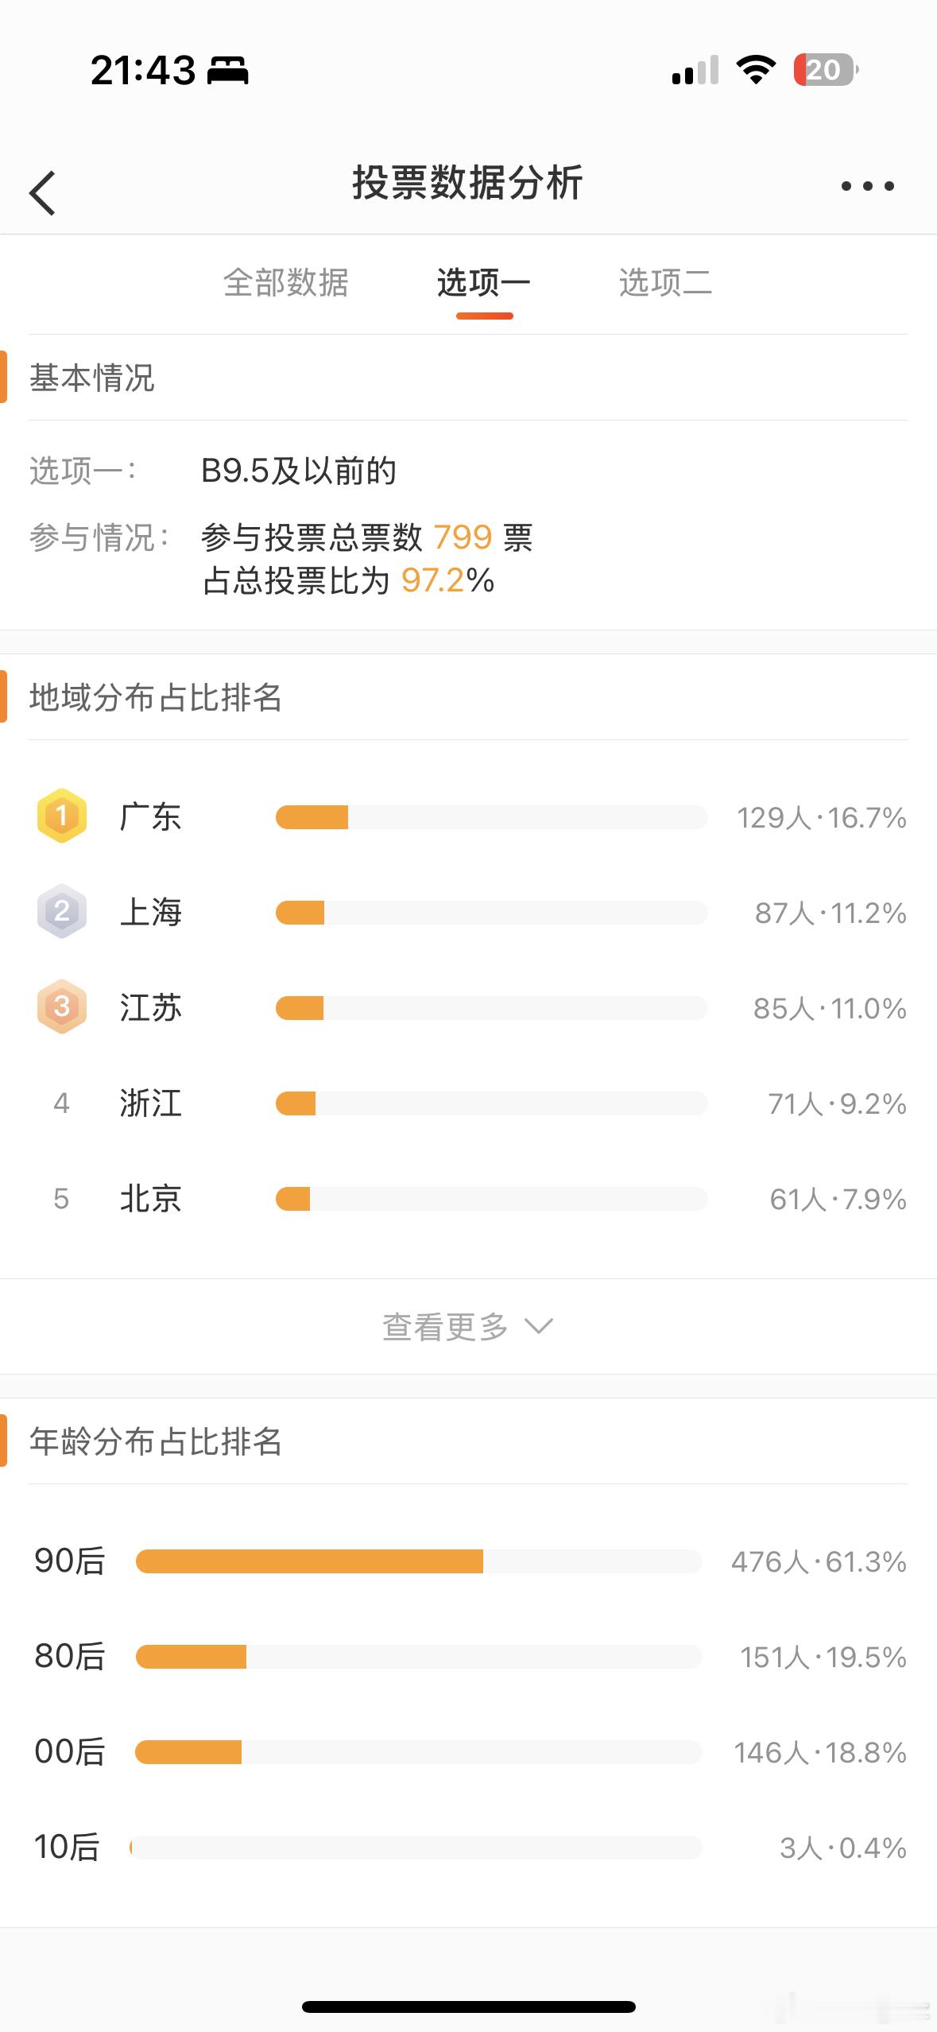The width and height of the screenshot is (937, 2032).
Task: Tap the cellular signal bars icon
Action: point(695,70)
